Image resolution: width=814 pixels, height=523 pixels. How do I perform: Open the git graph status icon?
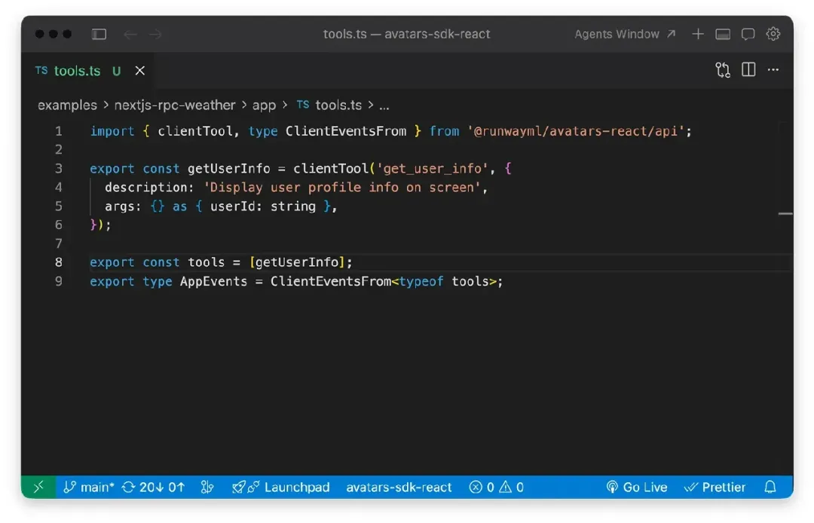tap(207, 487)
